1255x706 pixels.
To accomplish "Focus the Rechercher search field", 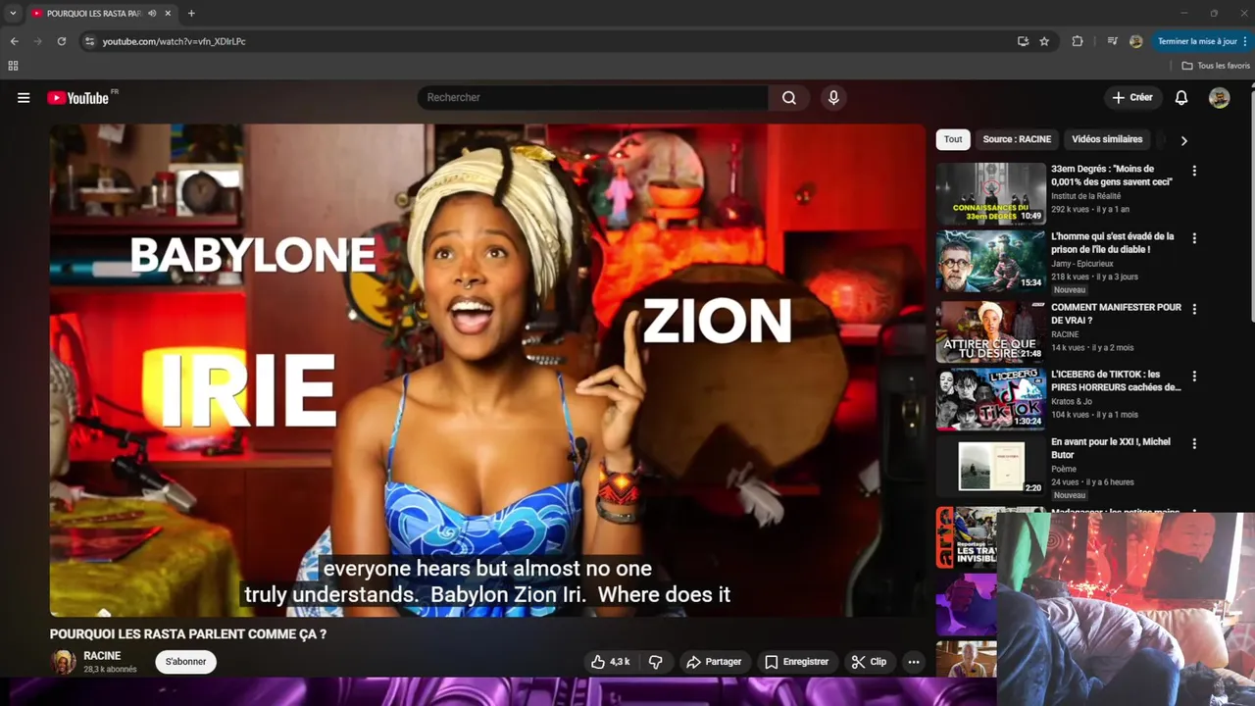I will (593, 98).
